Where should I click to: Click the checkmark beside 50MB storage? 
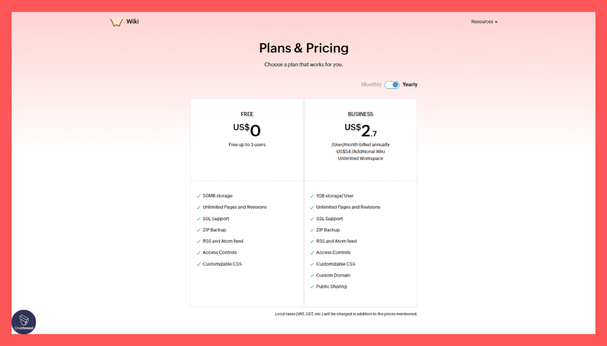(x=197, y=196)
